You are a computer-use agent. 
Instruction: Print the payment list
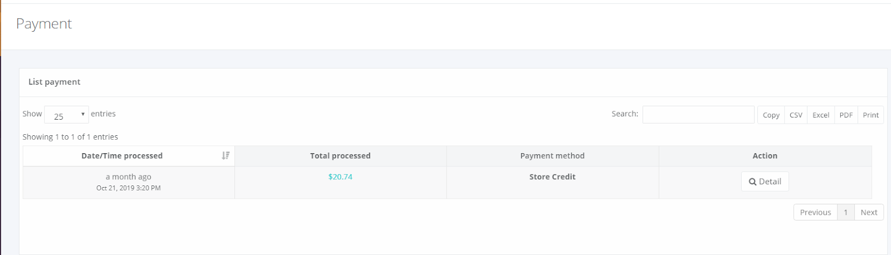point(870,115)
